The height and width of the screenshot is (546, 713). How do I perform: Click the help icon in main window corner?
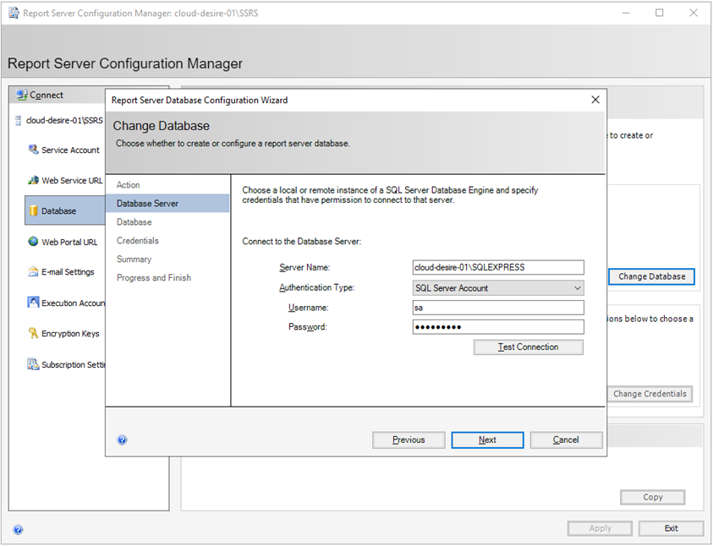pyautogui.click(x=18, y=529)
